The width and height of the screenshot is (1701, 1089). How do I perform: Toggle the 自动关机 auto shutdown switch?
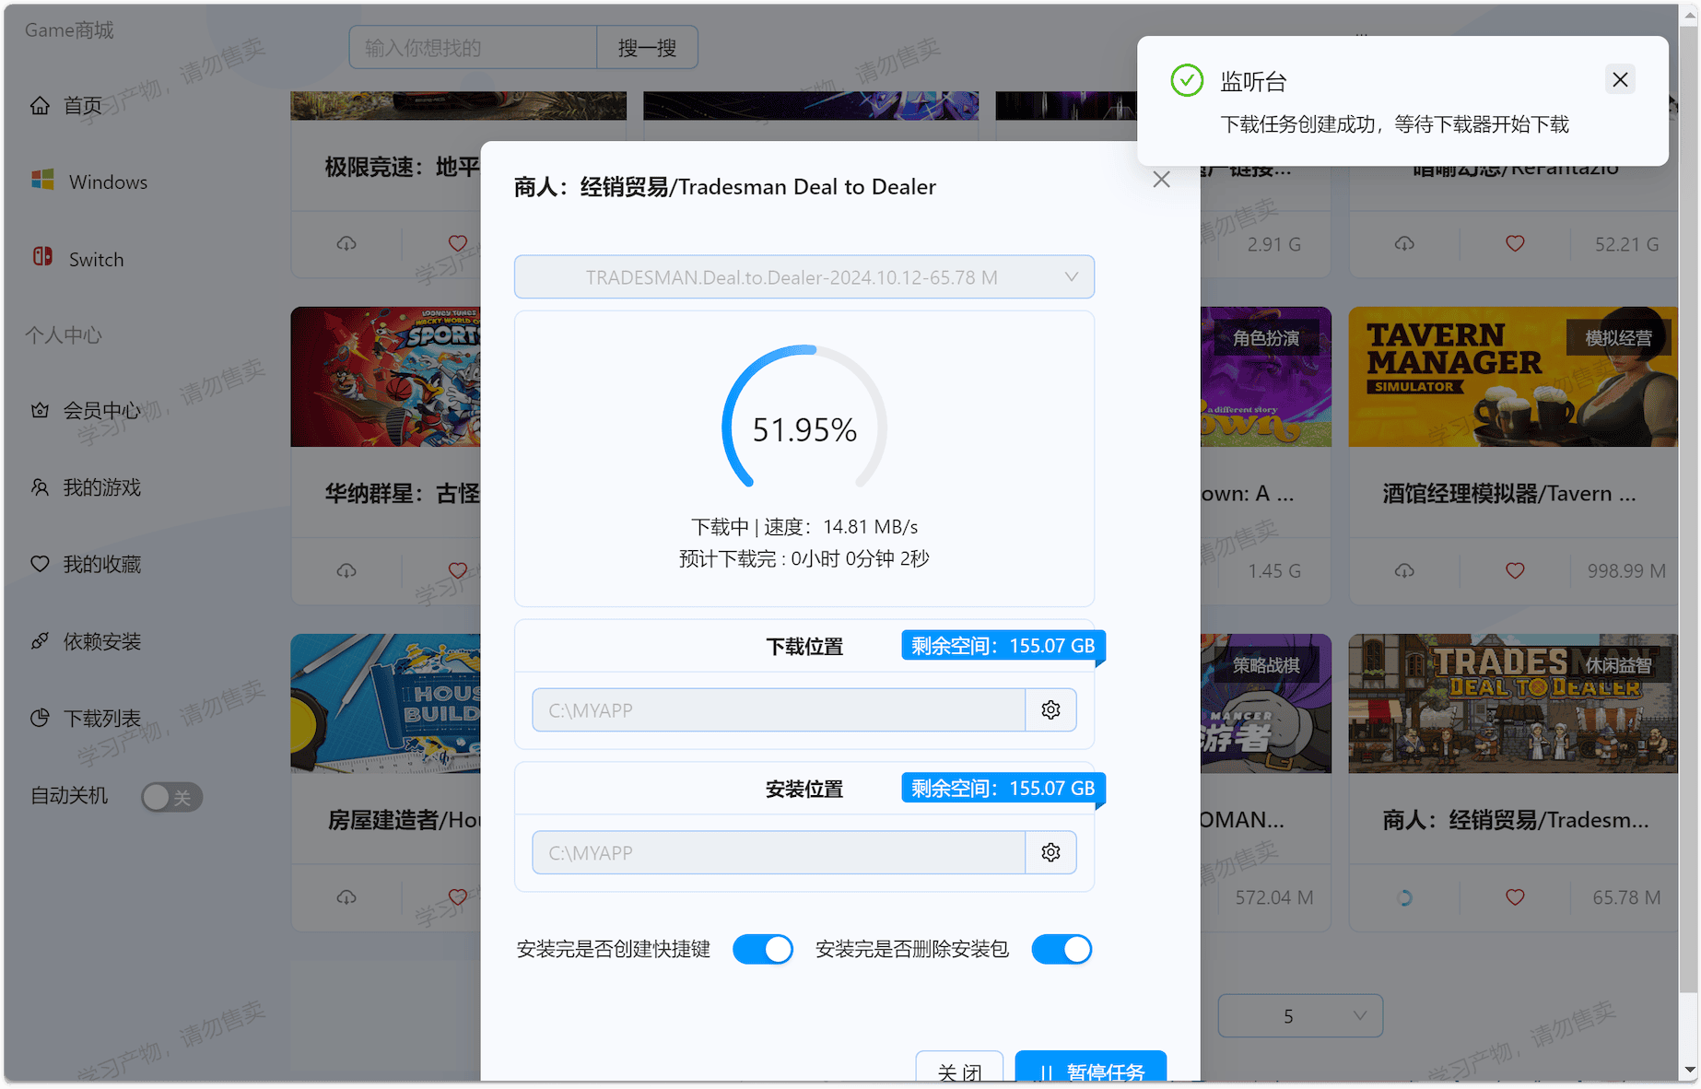[171, 797]
